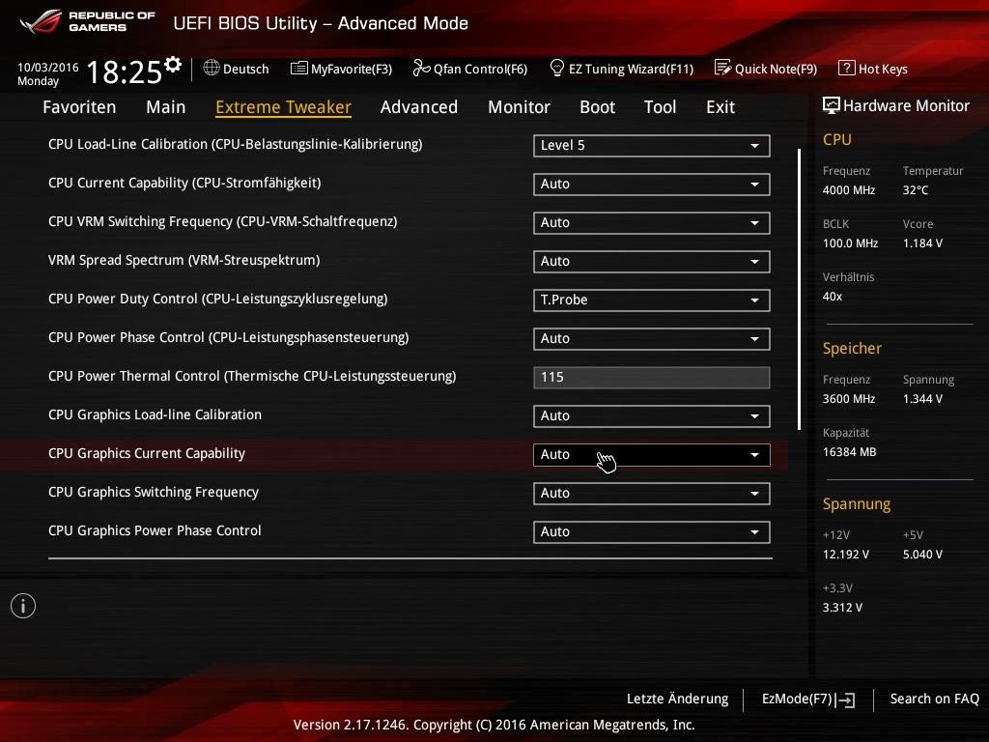989x742 pixels.
Task: Open CPU Graphics Current Capability dropdown
Action: click(652, 455)
